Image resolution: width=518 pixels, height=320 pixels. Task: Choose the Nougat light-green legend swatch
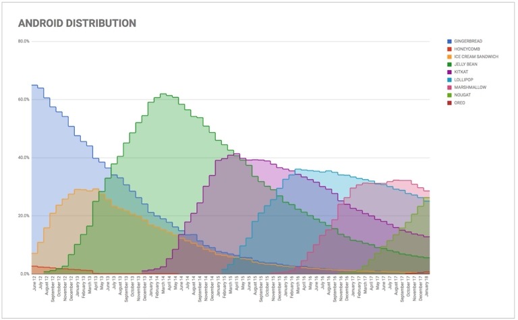point(449,95)
